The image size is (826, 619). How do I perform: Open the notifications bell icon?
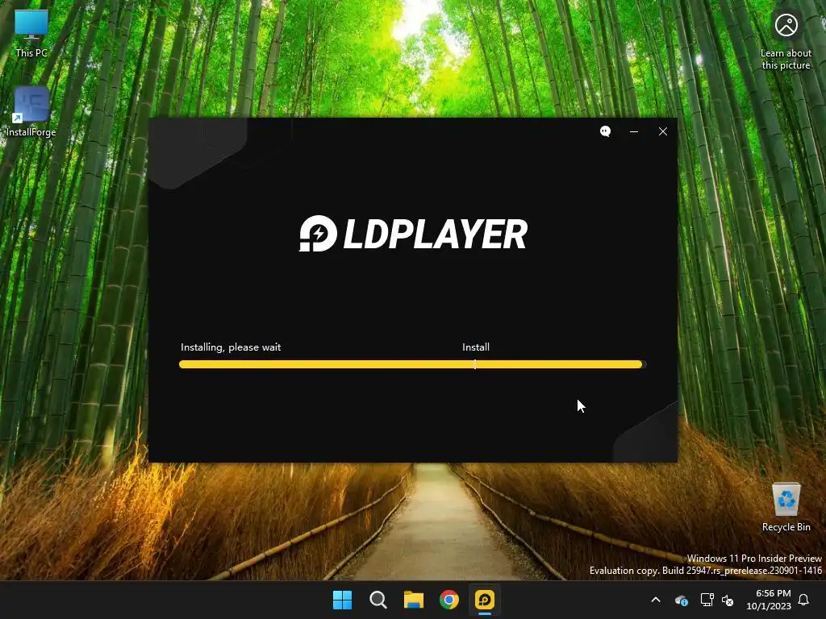click(x=803, y=600)
